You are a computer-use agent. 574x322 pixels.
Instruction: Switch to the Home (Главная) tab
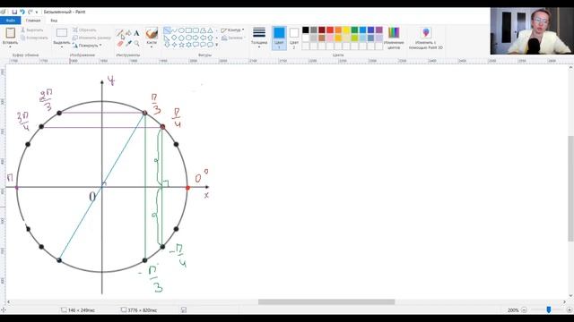tap(33, 21)
